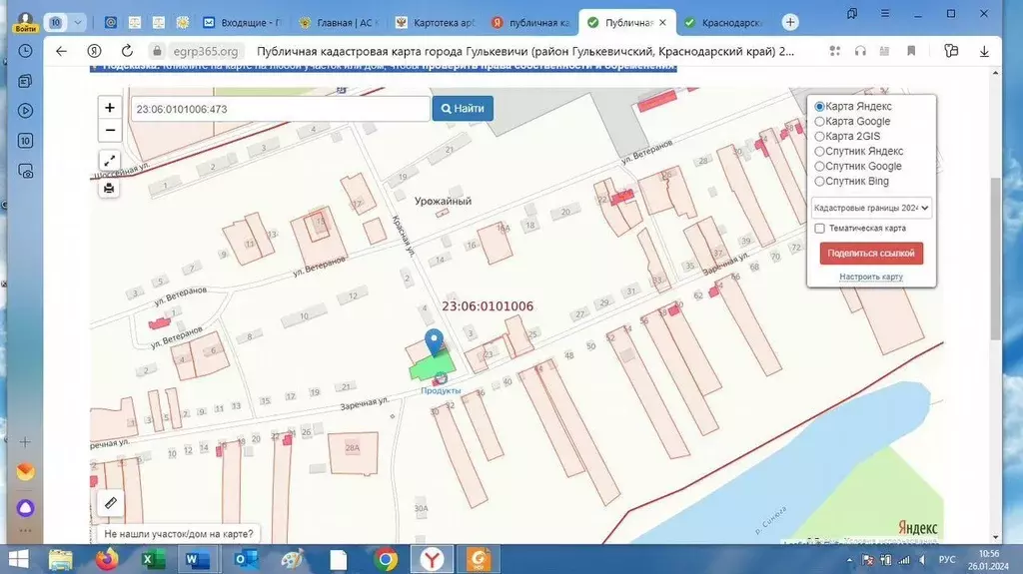Select Карта Google map layer

819,122
